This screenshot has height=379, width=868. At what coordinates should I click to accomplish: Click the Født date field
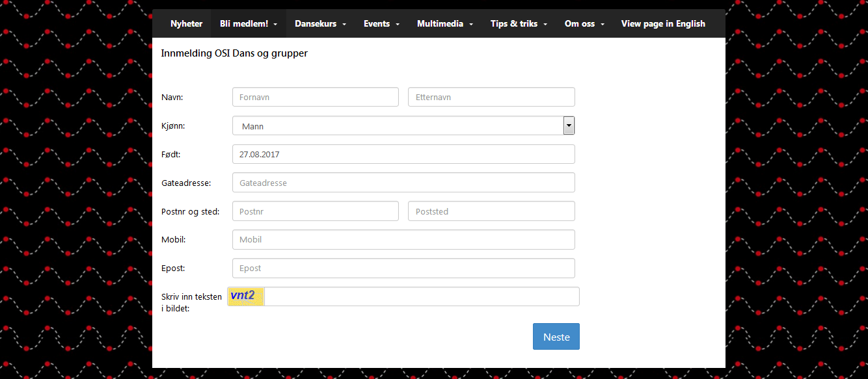pyautogui.click(x=403, y=154)
